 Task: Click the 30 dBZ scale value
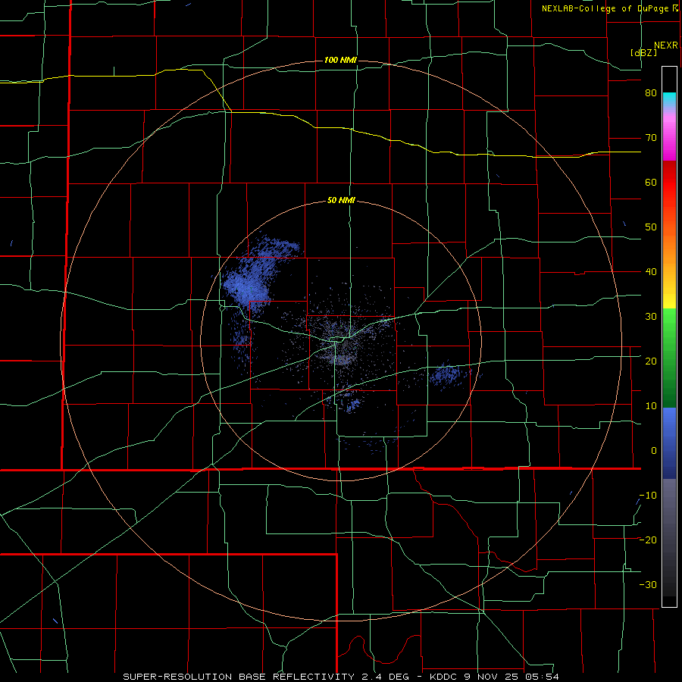(651, 317)
